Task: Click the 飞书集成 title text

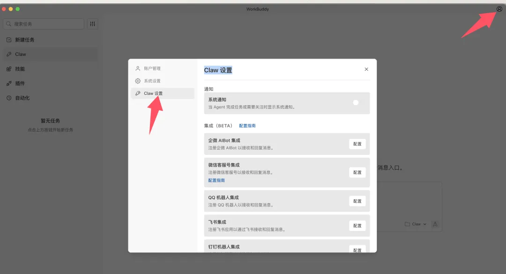Action: point(217,222)
